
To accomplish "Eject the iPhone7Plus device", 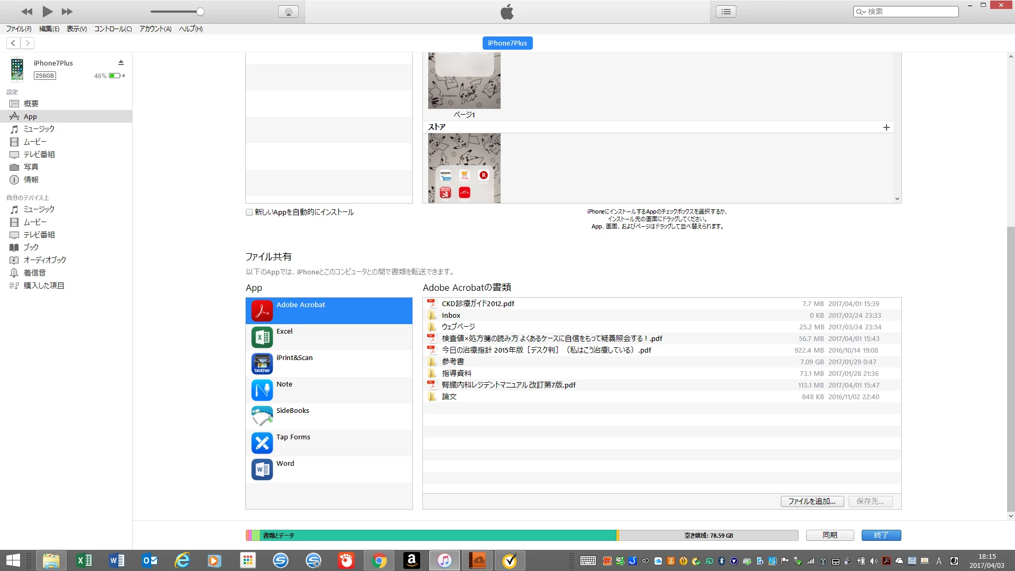I will pos(121,62).
